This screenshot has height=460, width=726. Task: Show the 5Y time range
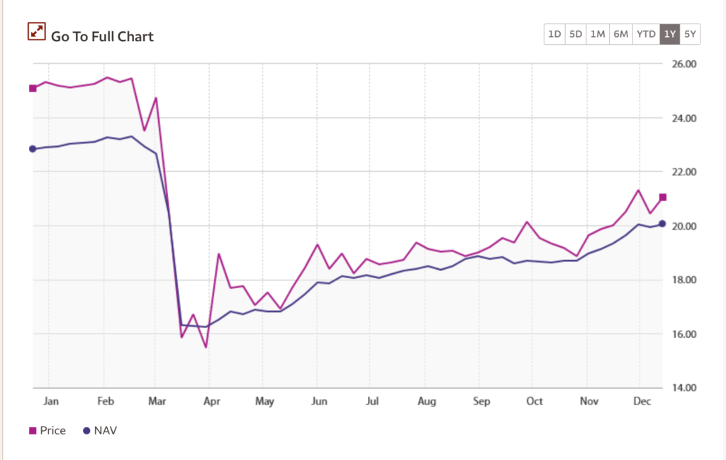click(691, 34)
